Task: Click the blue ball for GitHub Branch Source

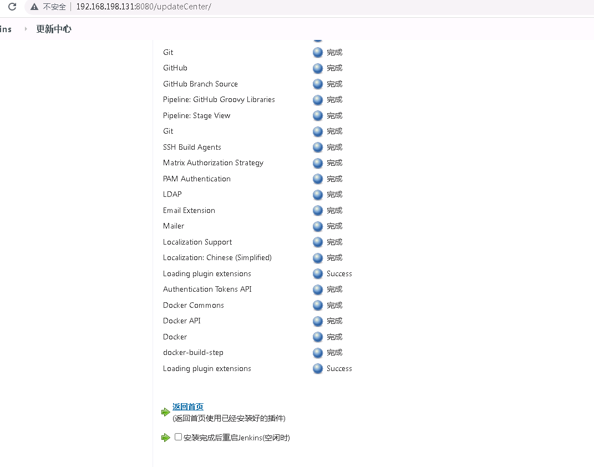Action: click(318, 84)
